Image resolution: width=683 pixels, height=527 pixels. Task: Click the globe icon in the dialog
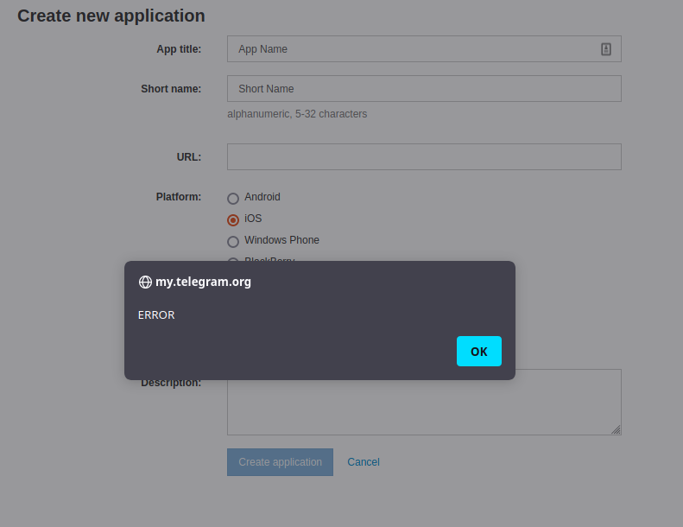[145, 282]
